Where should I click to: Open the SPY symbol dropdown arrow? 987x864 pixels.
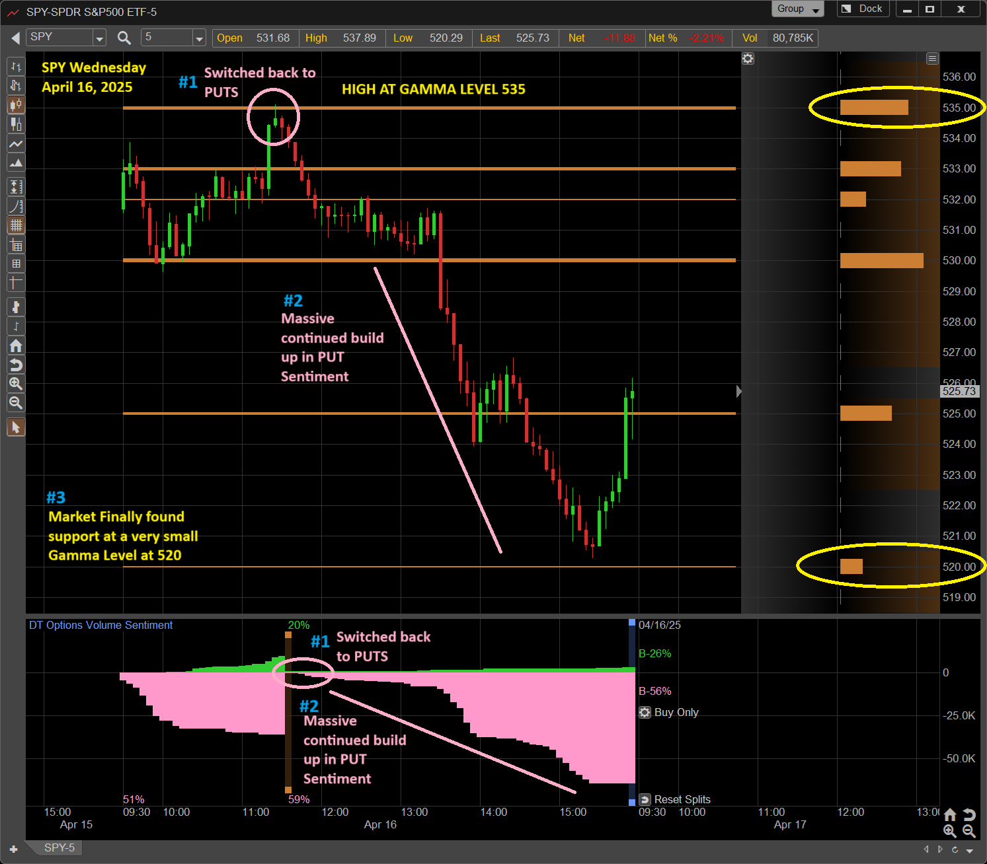click(99, 38)
